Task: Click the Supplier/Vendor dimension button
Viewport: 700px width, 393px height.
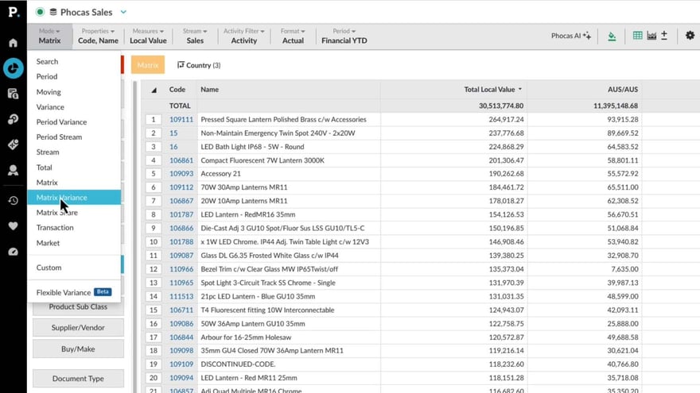Action: click(x=77, y=327)
